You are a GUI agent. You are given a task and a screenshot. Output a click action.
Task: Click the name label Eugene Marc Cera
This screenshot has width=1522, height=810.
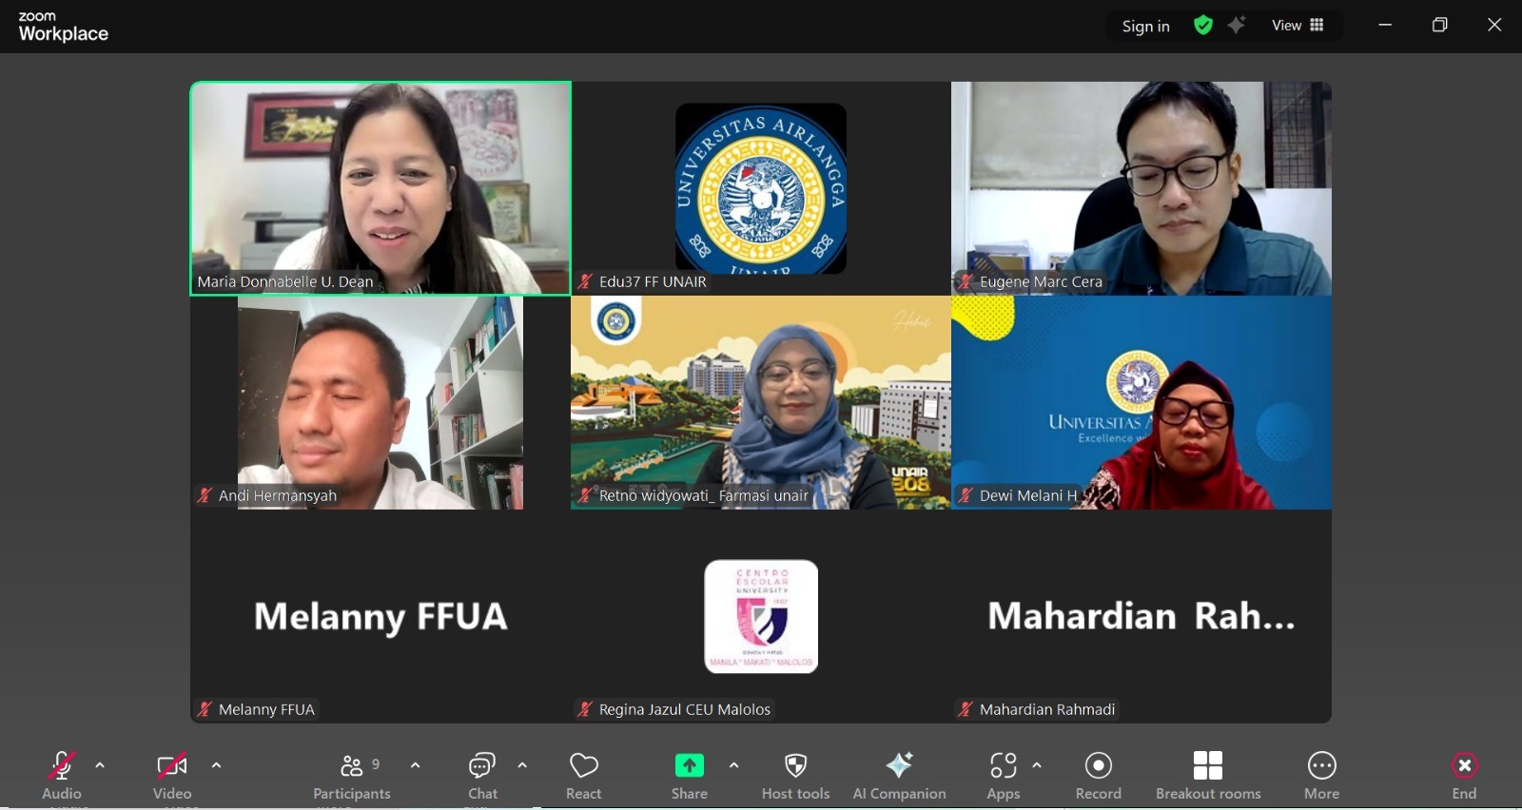click(x=1041, y=281)
